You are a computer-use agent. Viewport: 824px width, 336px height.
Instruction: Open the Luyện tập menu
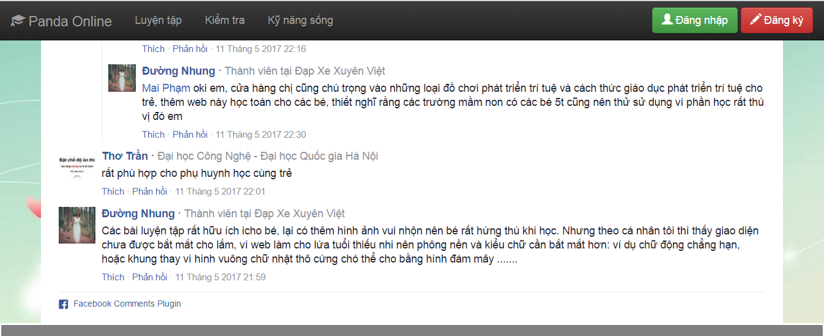[158, 20]
